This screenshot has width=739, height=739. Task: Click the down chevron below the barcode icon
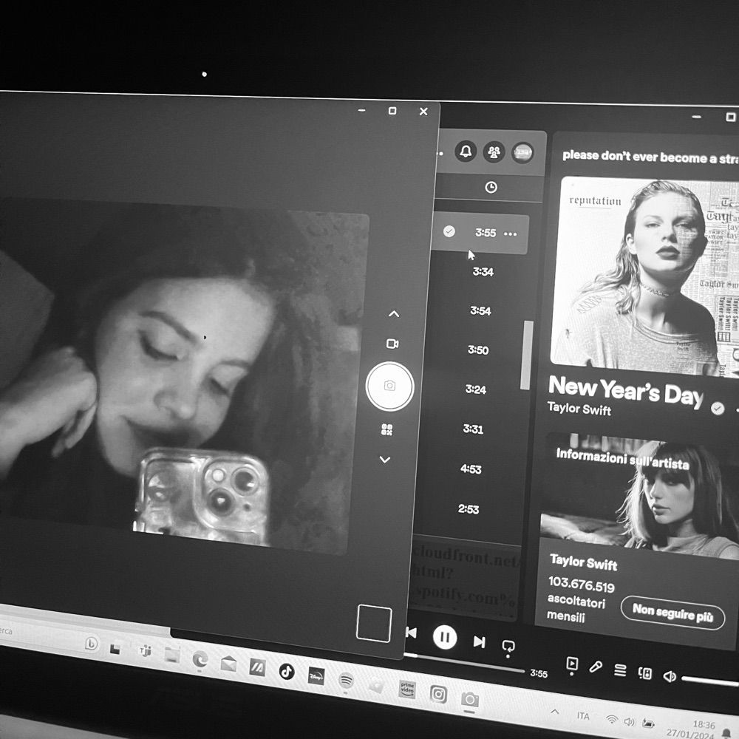coord(385,460)
